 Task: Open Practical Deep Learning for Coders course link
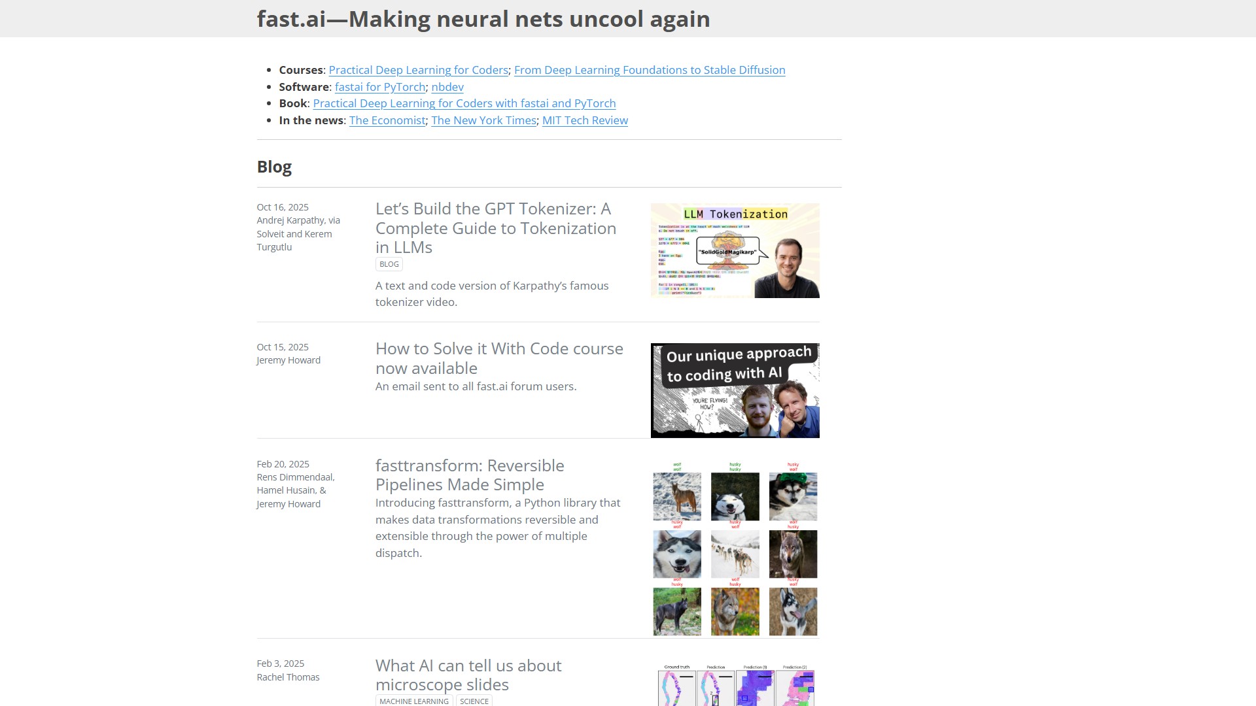pyautogui.click(x=418, y=70)
